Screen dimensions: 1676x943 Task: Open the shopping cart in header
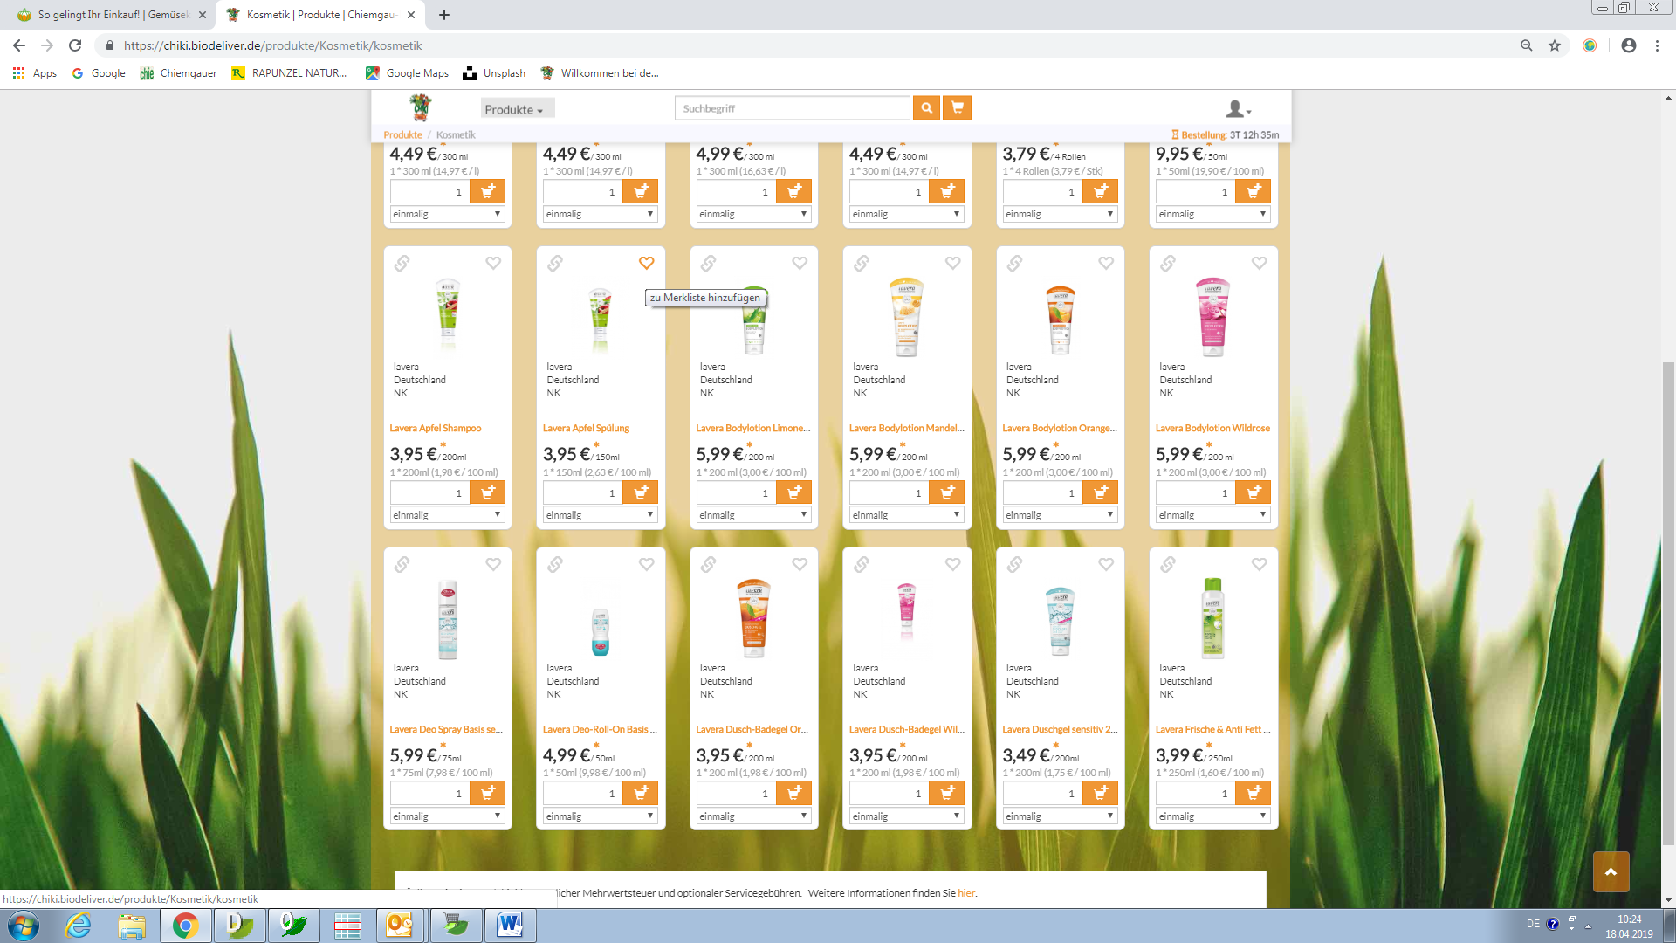point(958,107)
